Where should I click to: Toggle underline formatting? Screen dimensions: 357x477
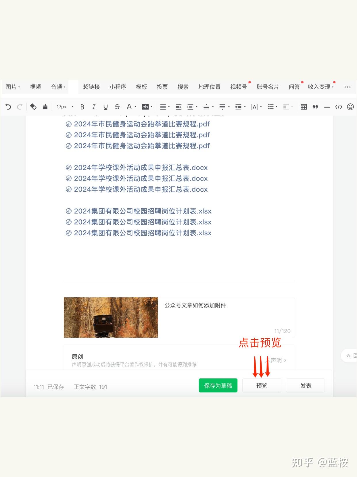click(x=105, y=107)
